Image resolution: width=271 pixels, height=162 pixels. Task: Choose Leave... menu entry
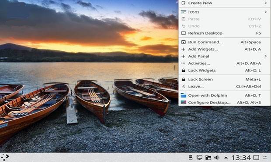click(224, 86)
